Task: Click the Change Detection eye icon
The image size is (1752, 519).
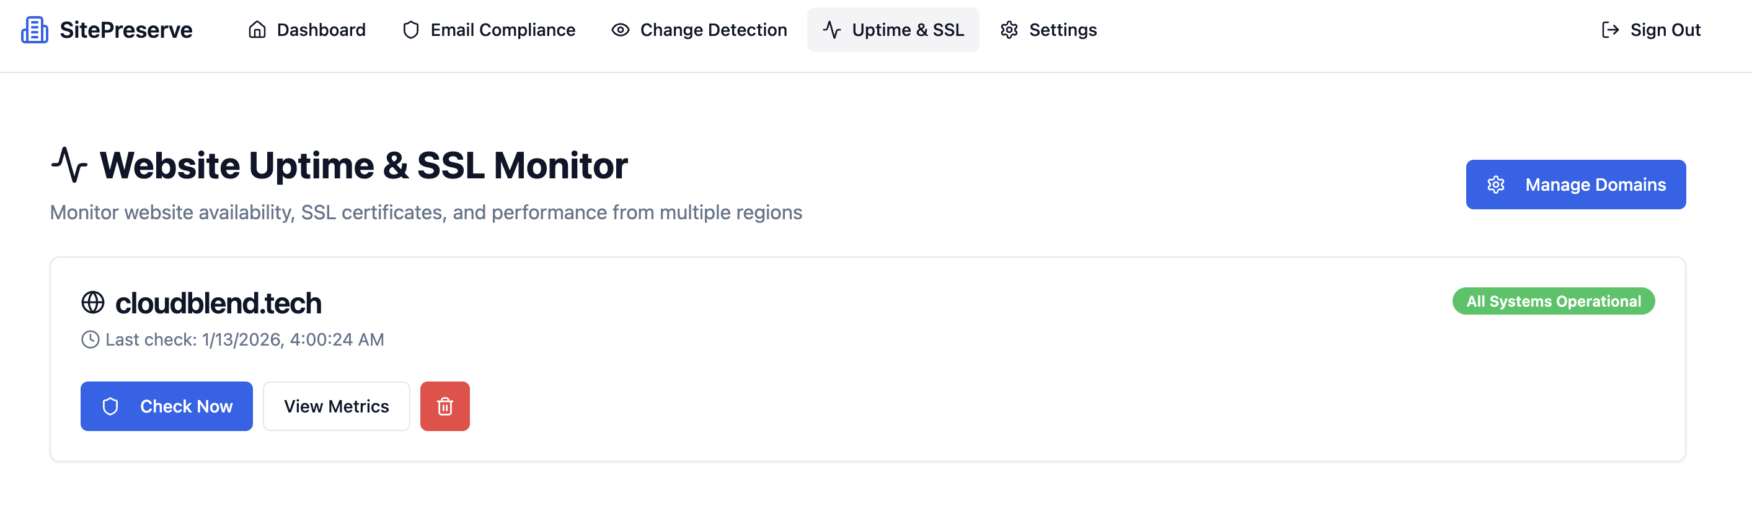Action: (x=621, y=30)
